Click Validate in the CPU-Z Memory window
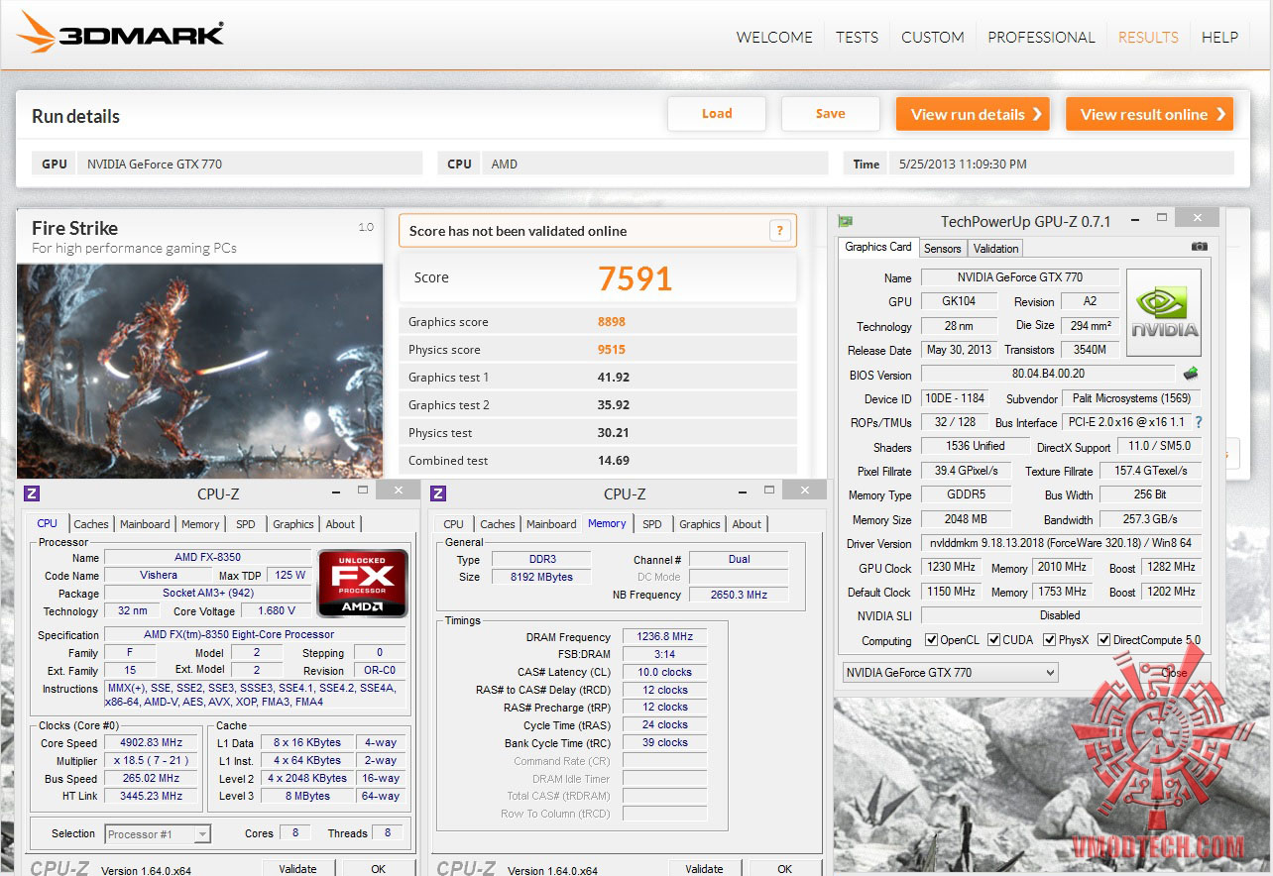Viewport: 1273px width, 876px height. pyautogui.click(x=704, y=869)
